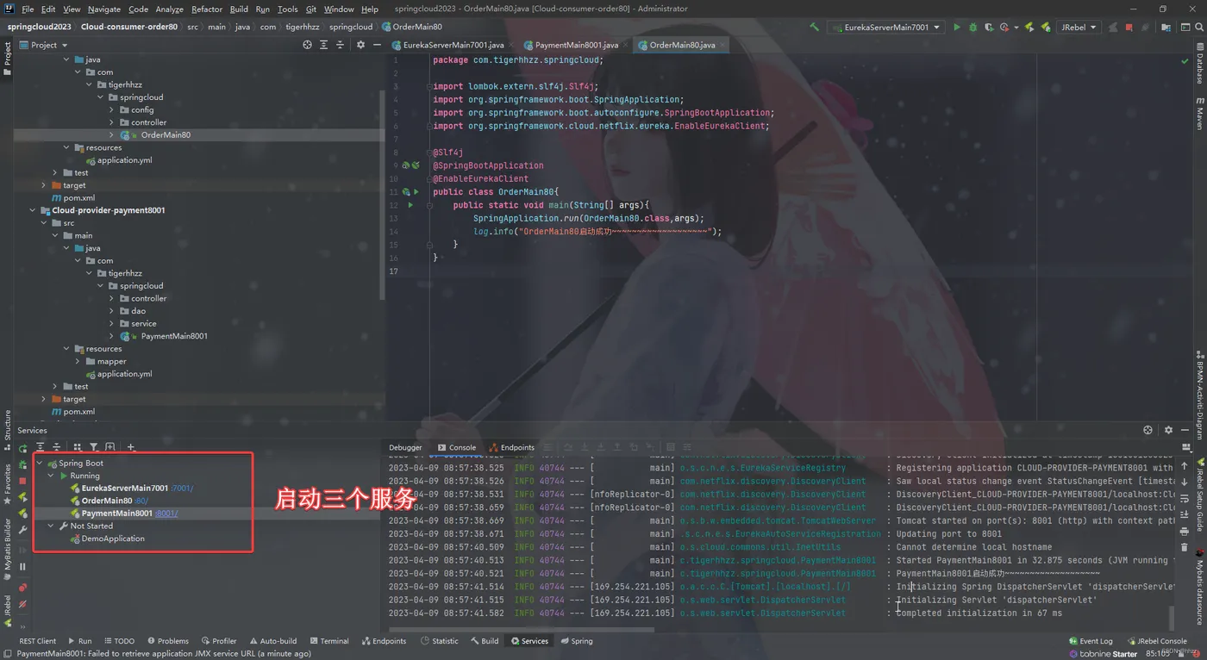Mute breakpoints in the Services sidebar
This screenshot has width=1207, height=660.
point(23,604)
